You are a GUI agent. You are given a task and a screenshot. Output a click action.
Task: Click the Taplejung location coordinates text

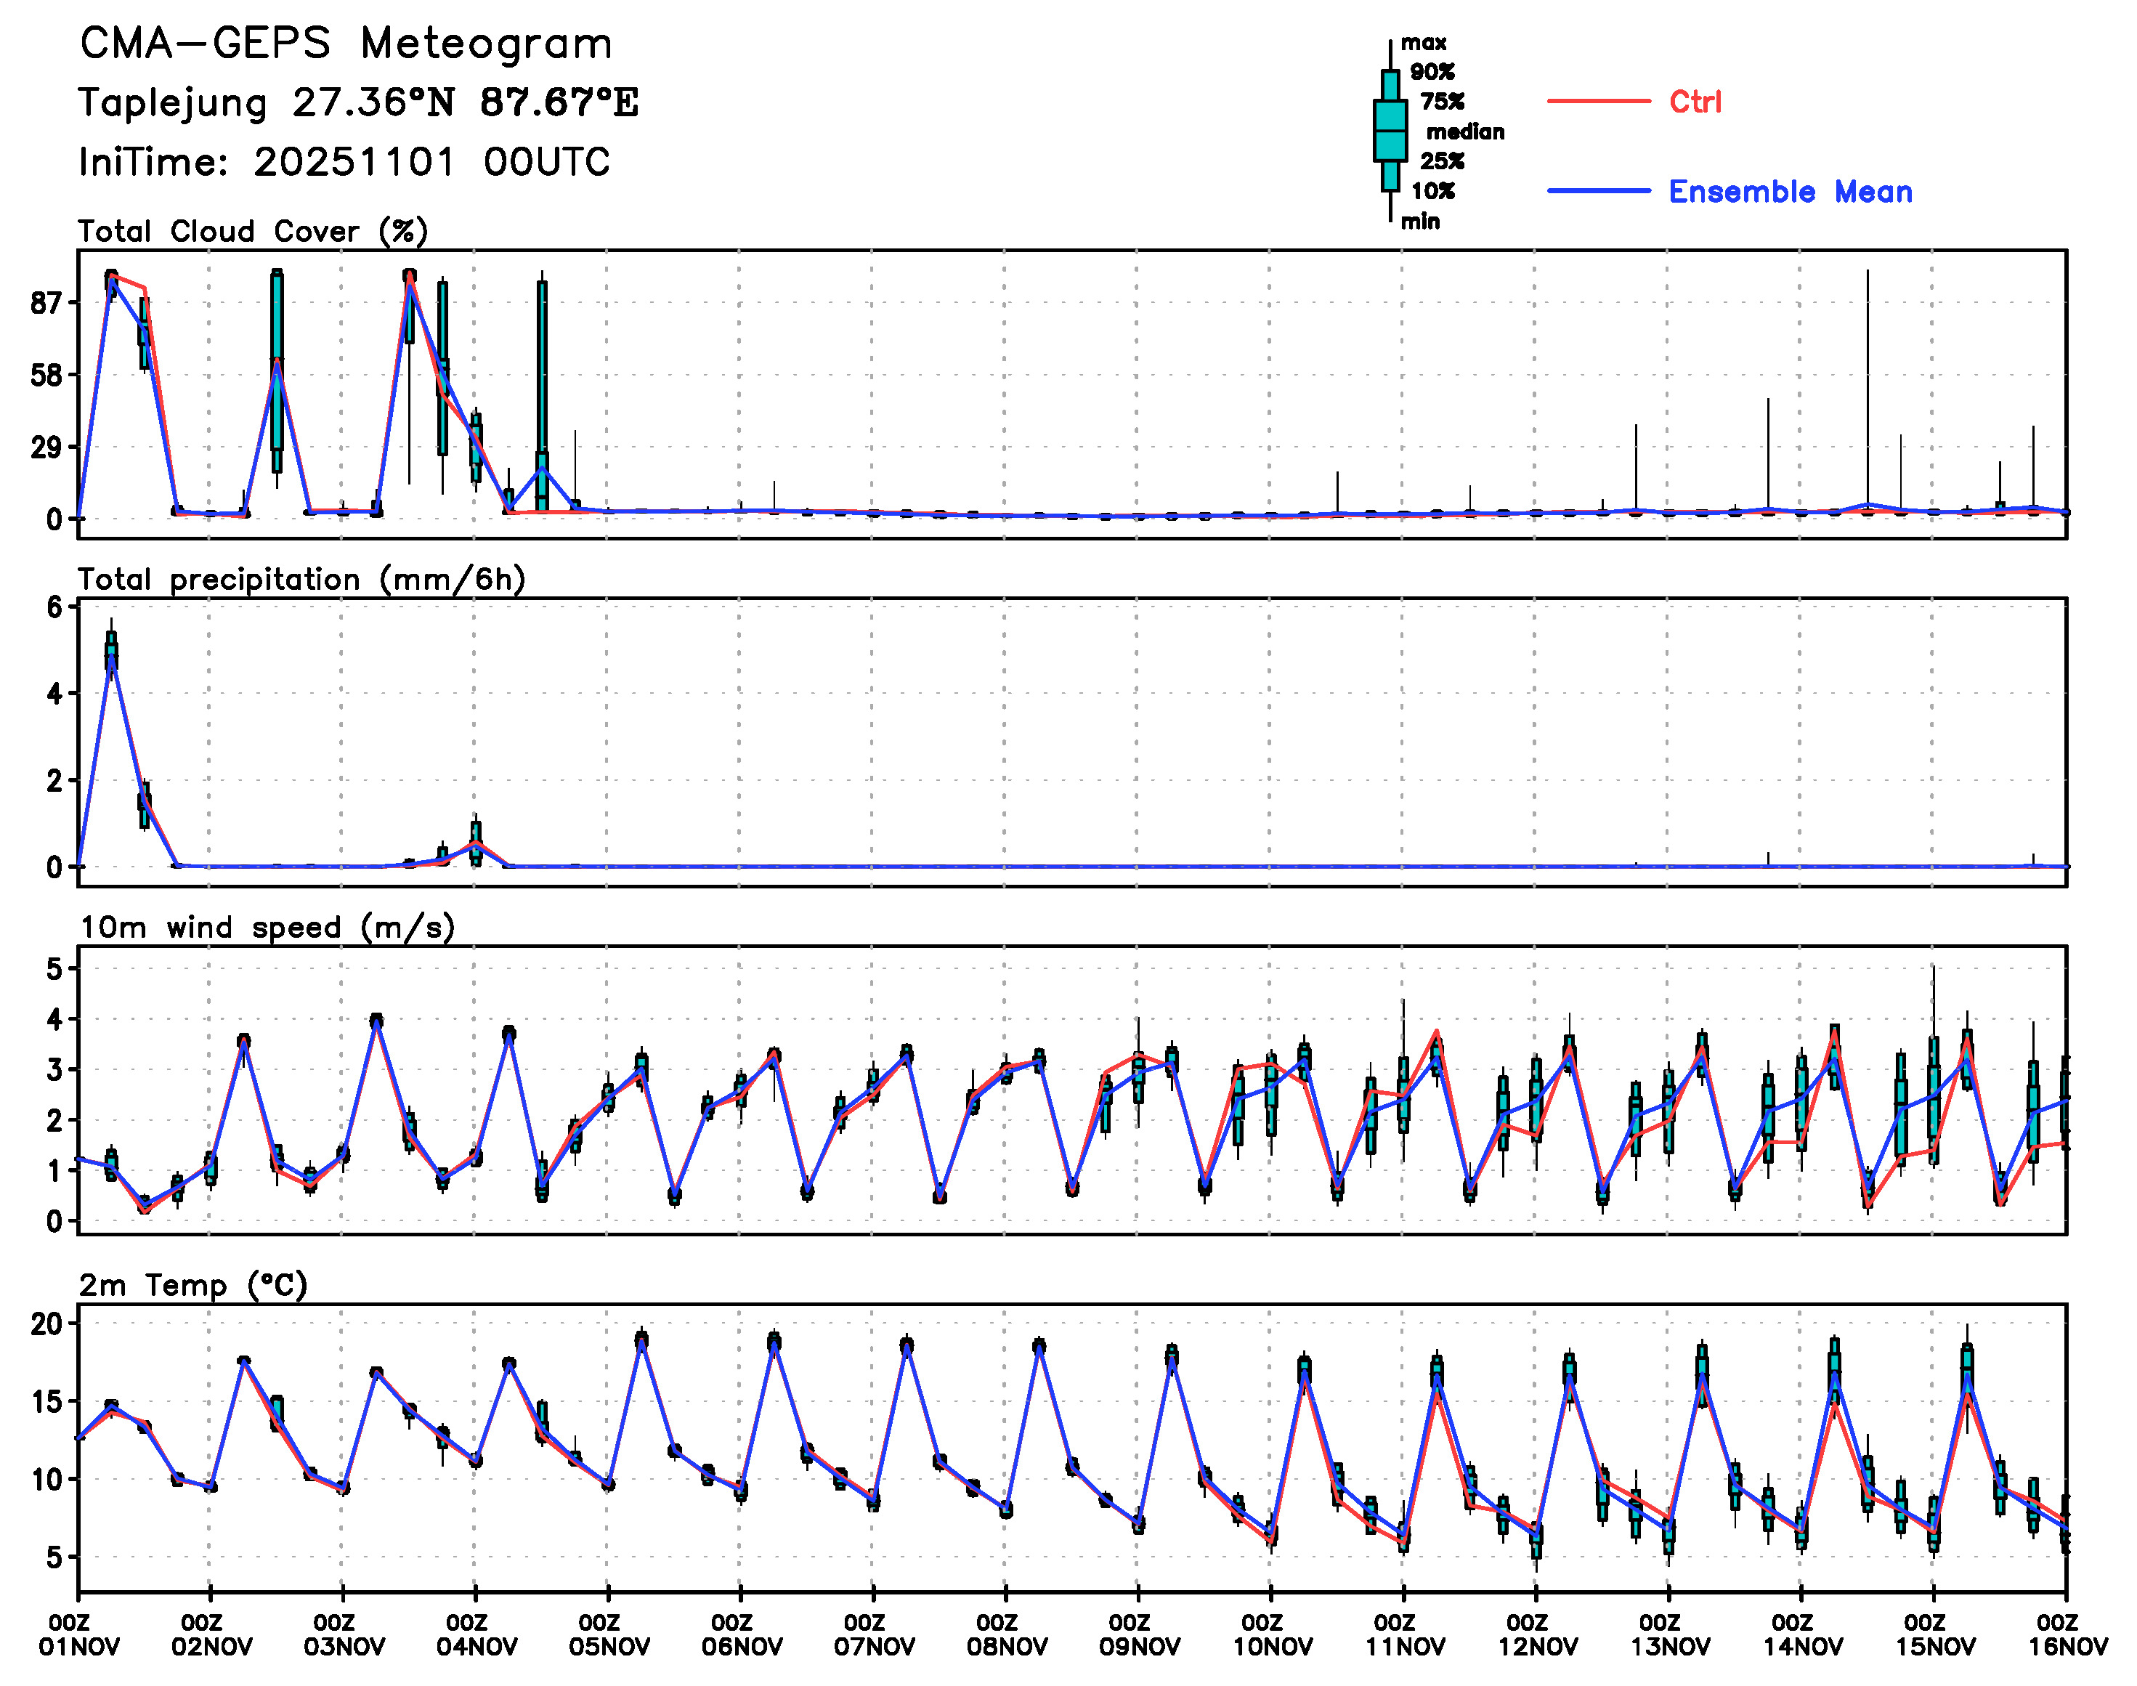click(x=358, y=102)
